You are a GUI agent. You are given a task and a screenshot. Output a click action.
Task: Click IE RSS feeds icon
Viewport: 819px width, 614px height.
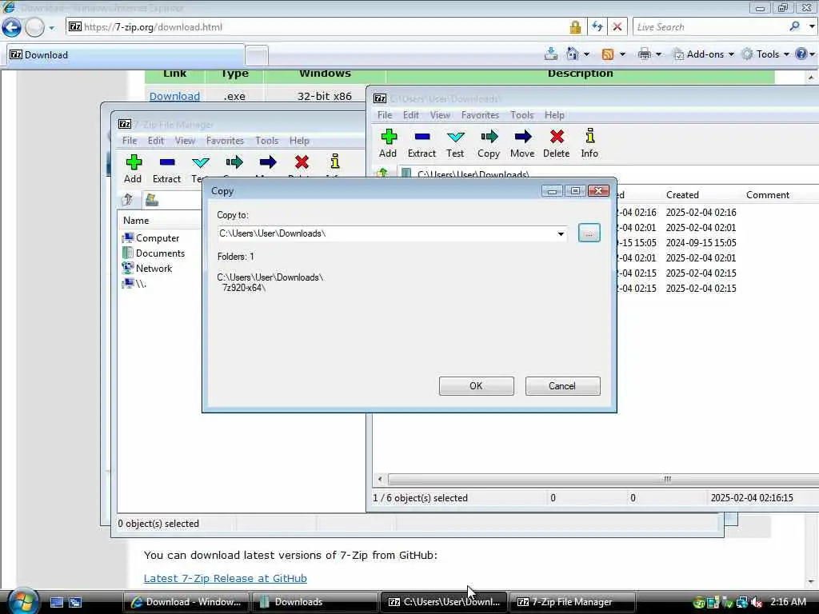point(608,54)
